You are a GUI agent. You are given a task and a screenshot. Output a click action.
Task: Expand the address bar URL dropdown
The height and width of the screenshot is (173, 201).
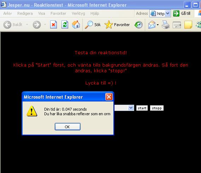[x=167, y=13]
